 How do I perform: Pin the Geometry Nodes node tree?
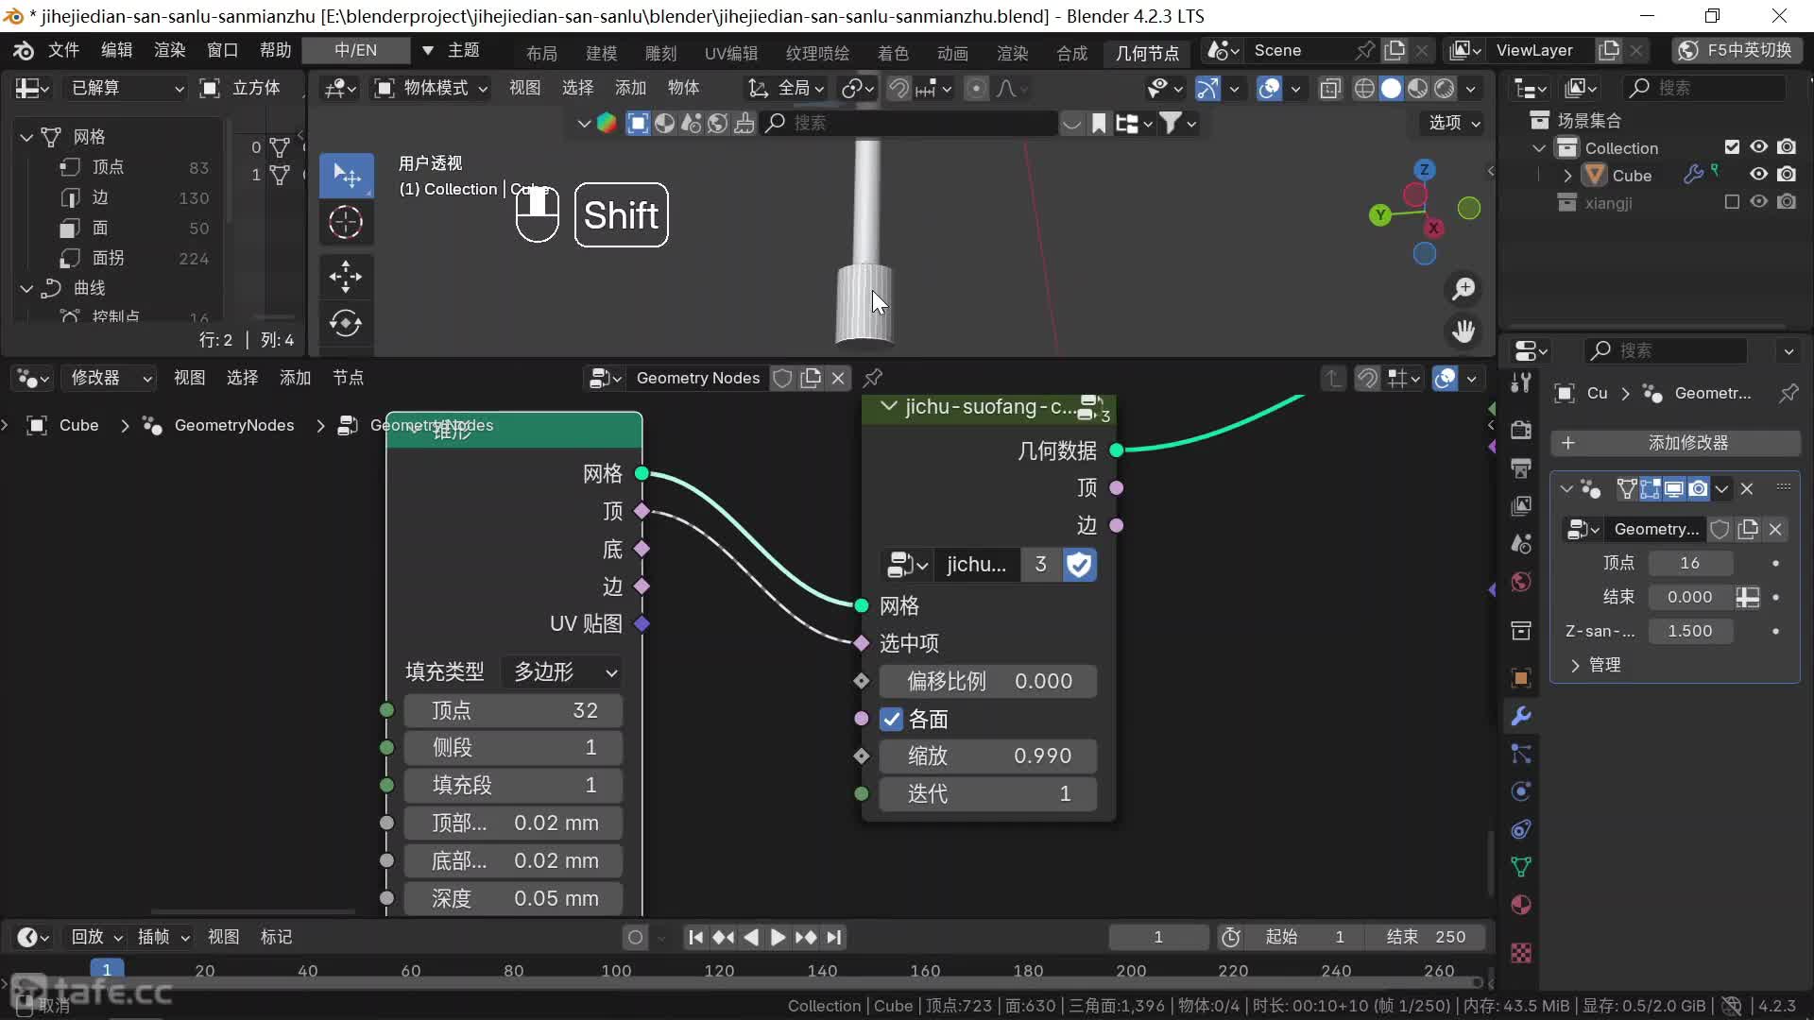click(873, 378)
